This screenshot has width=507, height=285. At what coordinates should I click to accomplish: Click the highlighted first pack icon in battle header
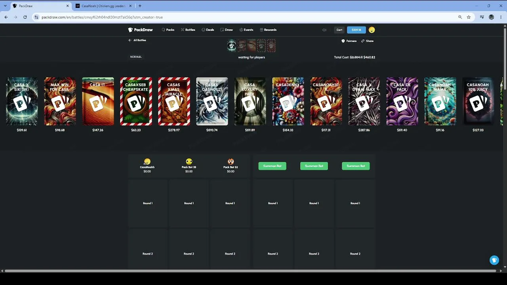[x=232, y=46]
